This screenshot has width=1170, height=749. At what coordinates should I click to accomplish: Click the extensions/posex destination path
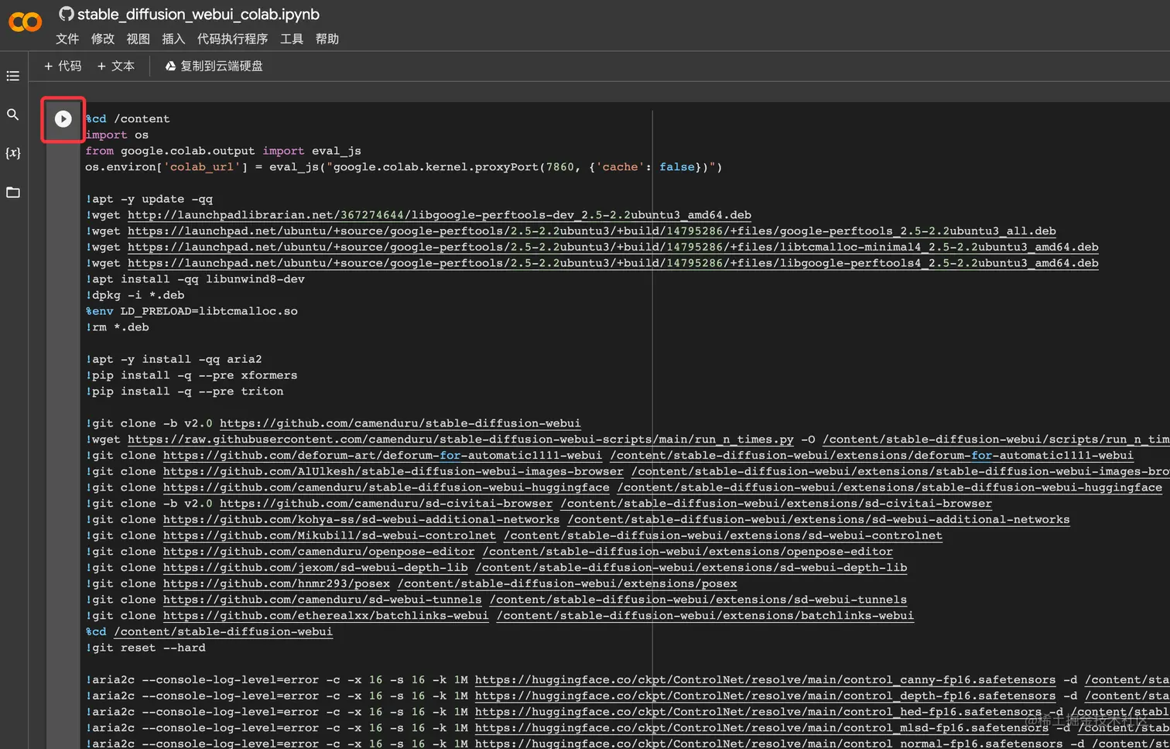567,584
